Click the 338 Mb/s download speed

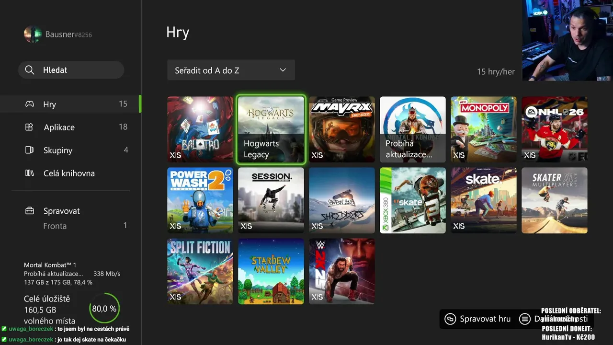click(x=107, y=274)
